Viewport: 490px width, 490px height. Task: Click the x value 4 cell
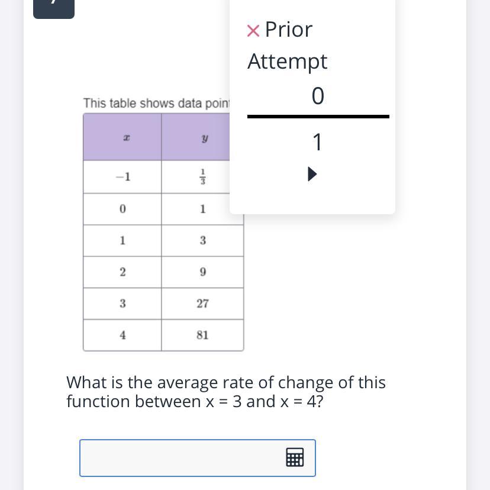click(122, 335)
